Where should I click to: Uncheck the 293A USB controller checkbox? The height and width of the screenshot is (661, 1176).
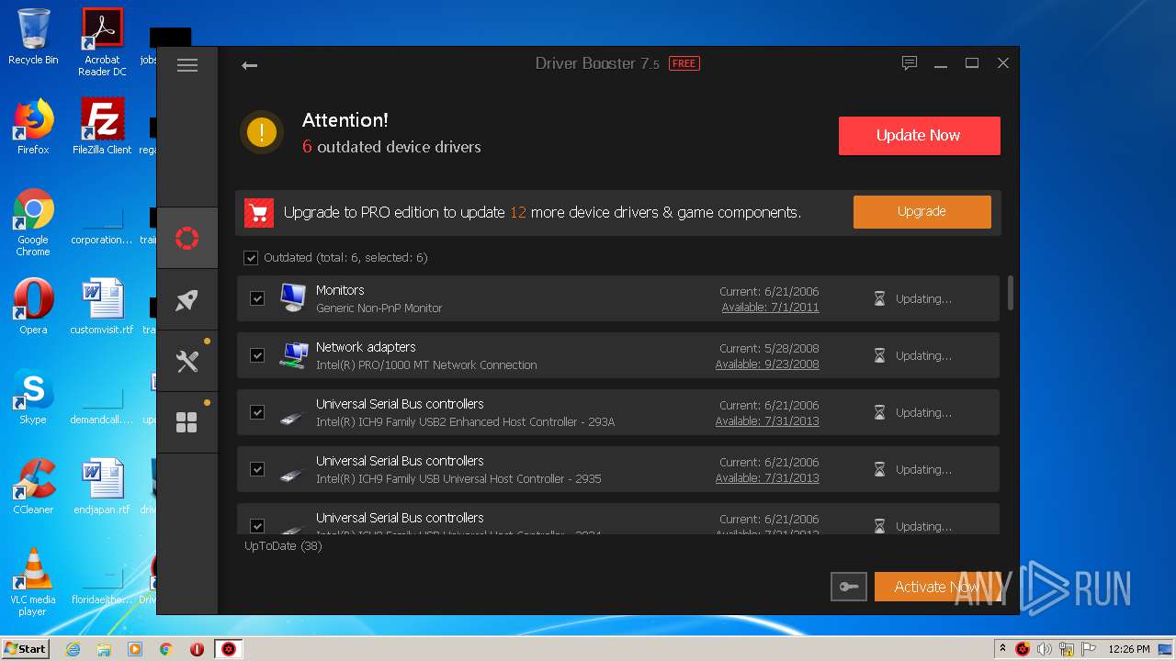[x=257, y=412]
